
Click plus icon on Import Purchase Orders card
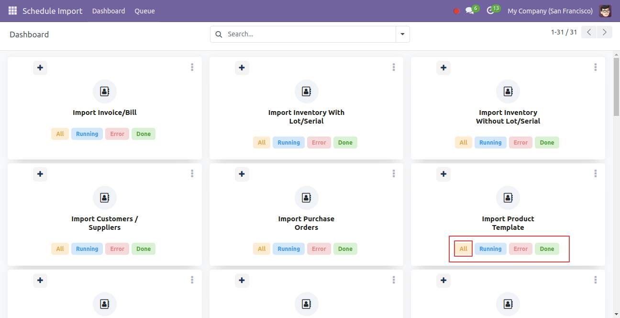242,174
